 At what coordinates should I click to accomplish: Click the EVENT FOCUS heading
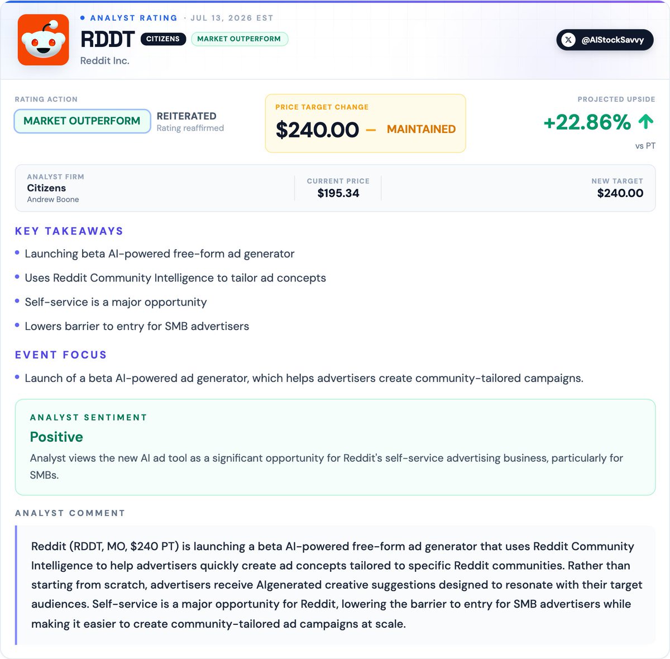tap(61, 355)
